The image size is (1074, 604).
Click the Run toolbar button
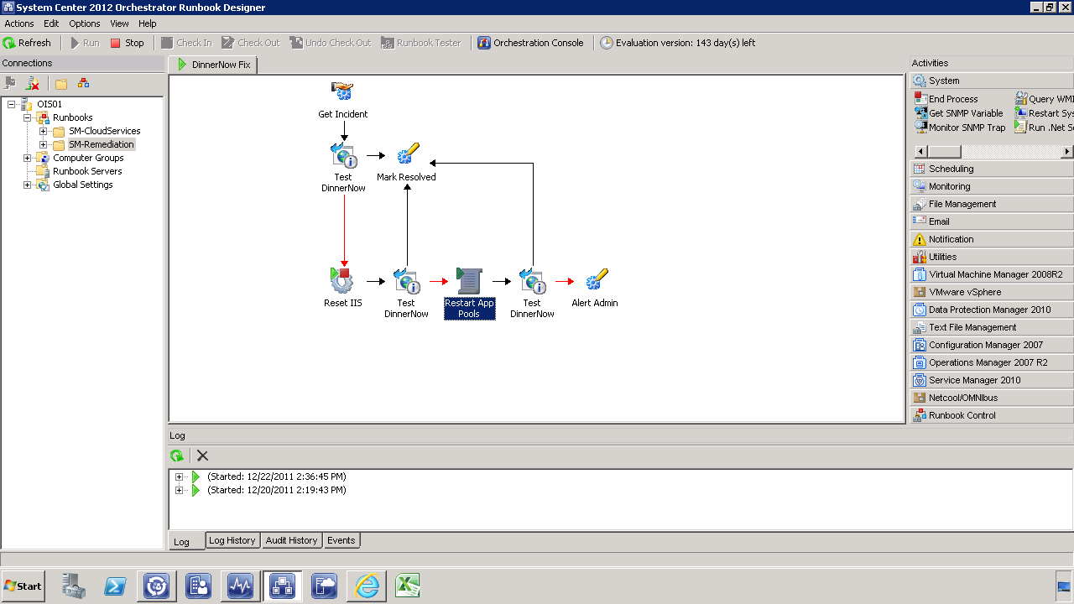[x=85, y=43]
